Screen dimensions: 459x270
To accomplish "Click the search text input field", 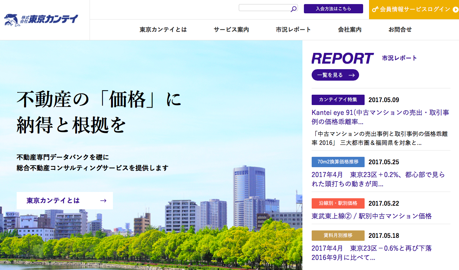I will click(x=264, y=8).
